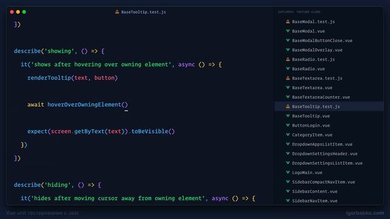390x219 pixels.
Task: Select the highlighted BaseTooltip.test.js explorer entry
Action: pos(329,106)
